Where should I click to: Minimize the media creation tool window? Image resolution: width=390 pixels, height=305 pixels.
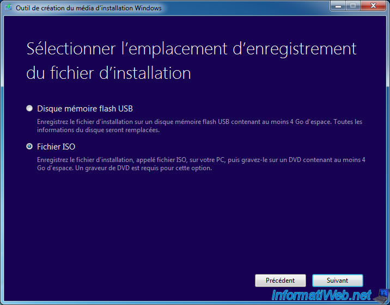[338, 6]
